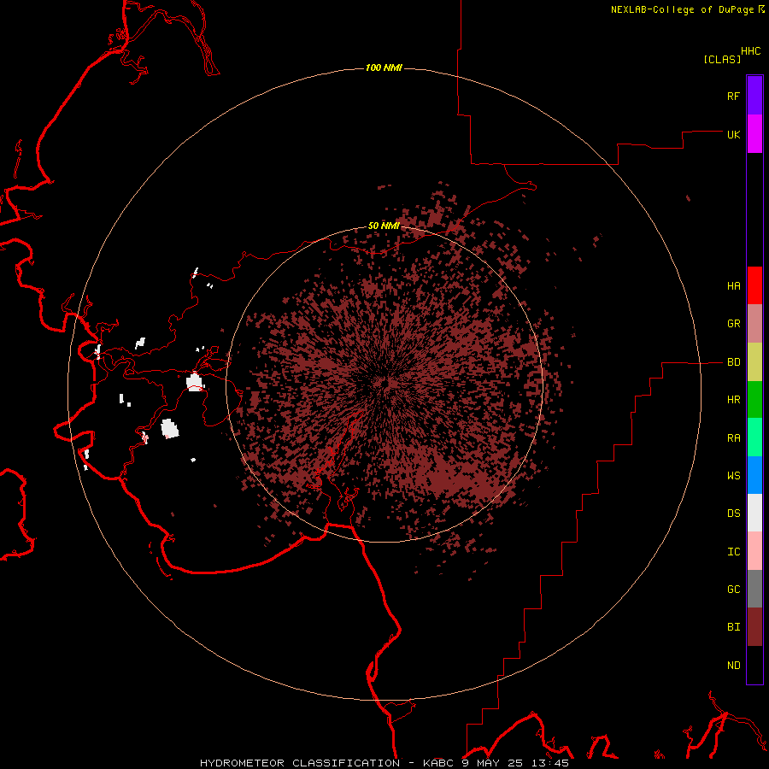Click the light green RA legend swatch
This screenshot has width=769, height=769.
point(754,437)
